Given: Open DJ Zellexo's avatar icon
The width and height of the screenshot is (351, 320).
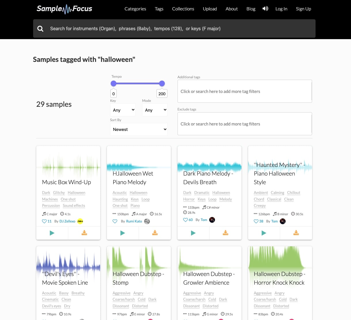Looking at the screenshot, I should click(80, 221).
